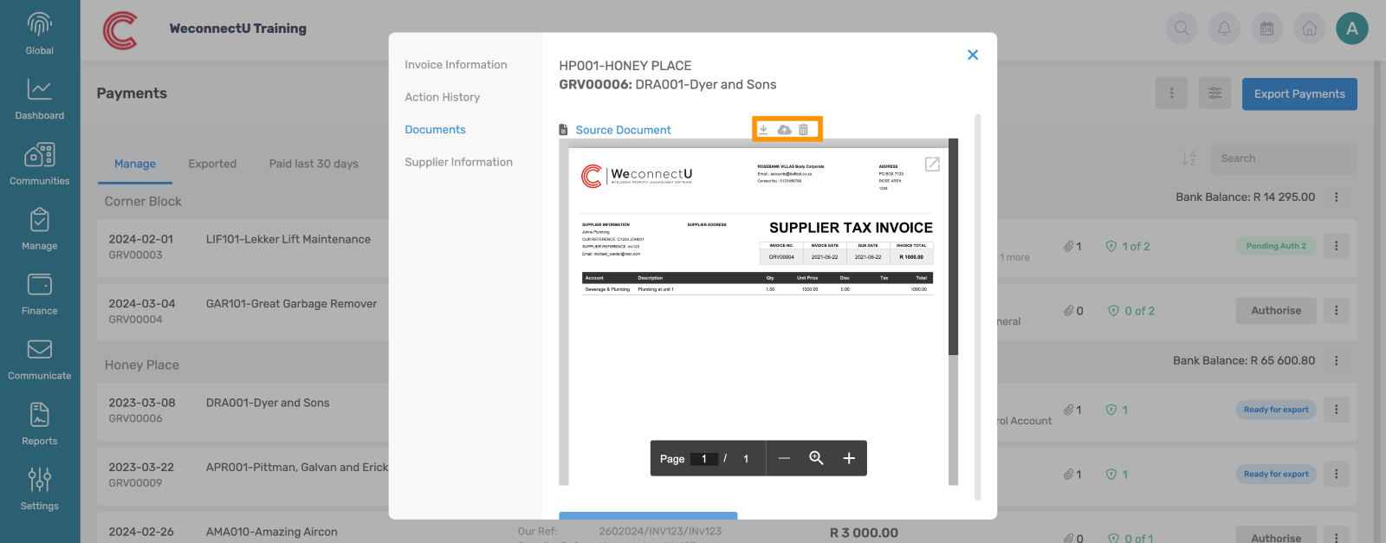The image size is (1386, 543).
Task: Open user avatar menu labeled A
Action: (x=1352, y=29)
